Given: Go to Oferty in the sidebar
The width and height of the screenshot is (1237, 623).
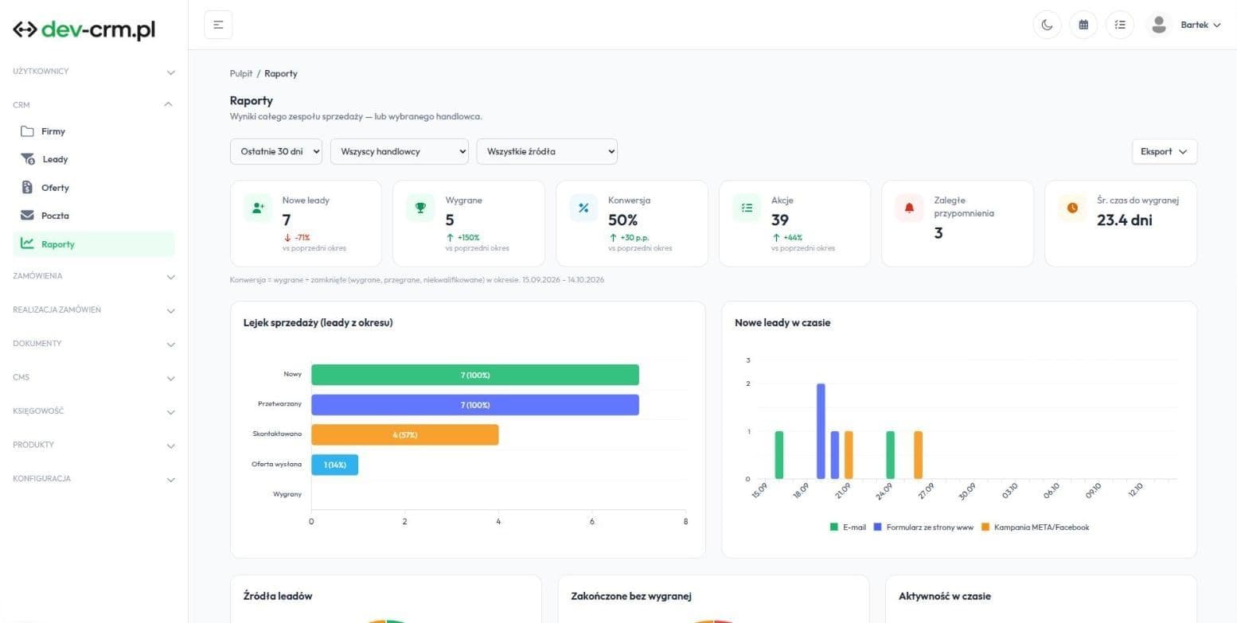Looking at the screenshot, I should click(x=94, y=188).
